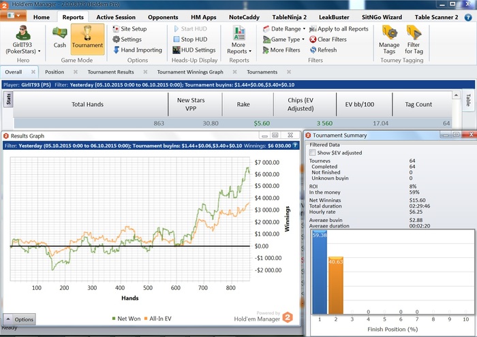Select the GirlIT93 hero avatar icon
Screen dimensions: 477x337
(22, 33)
